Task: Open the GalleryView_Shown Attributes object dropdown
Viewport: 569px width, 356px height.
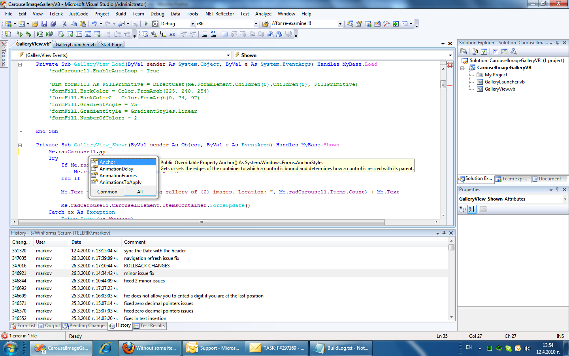Action: pyautogui.click(x=565, y=199)
